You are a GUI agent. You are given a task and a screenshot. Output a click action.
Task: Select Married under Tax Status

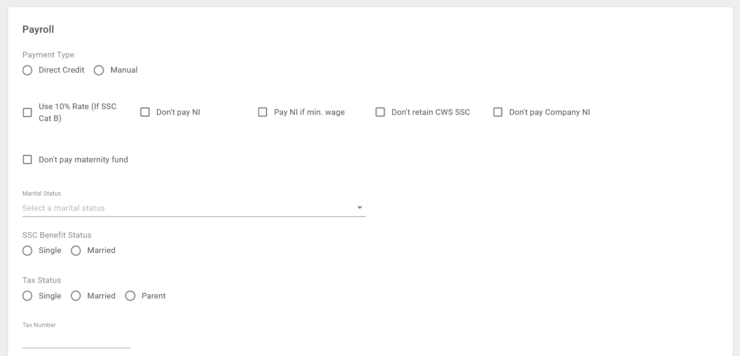coord(76,296)
